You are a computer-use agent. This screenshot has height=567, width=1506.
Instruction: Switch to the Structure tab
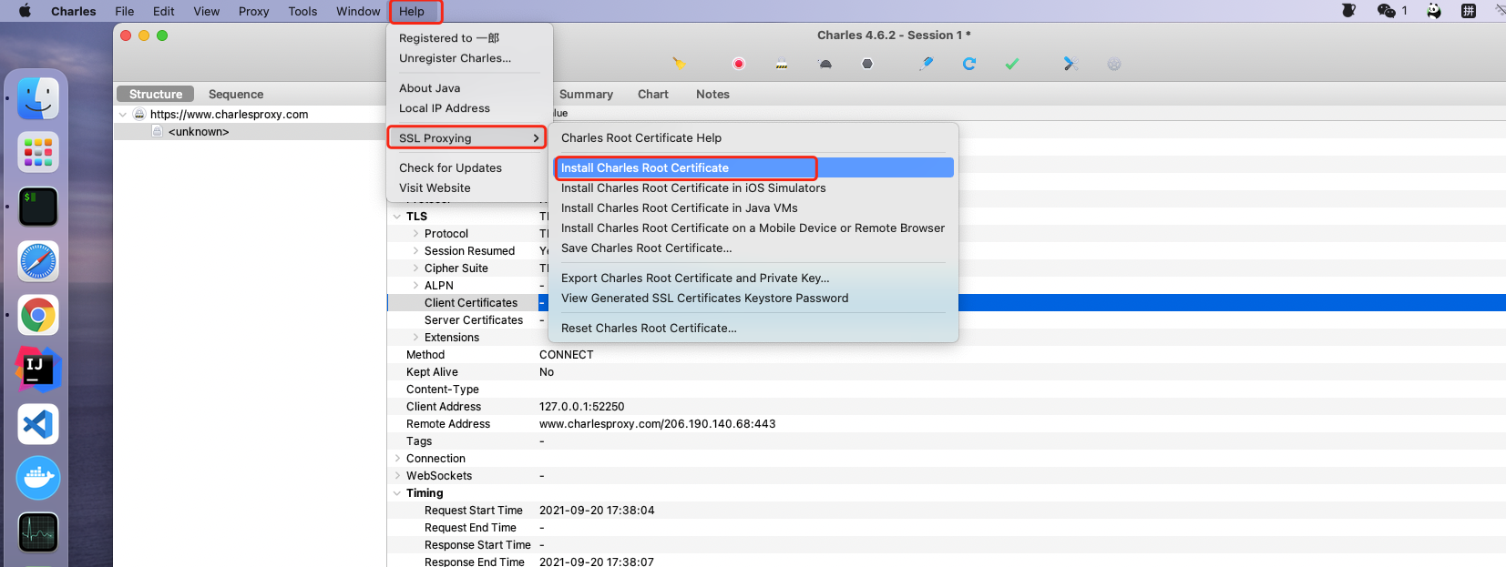click(x=156, y=95)
